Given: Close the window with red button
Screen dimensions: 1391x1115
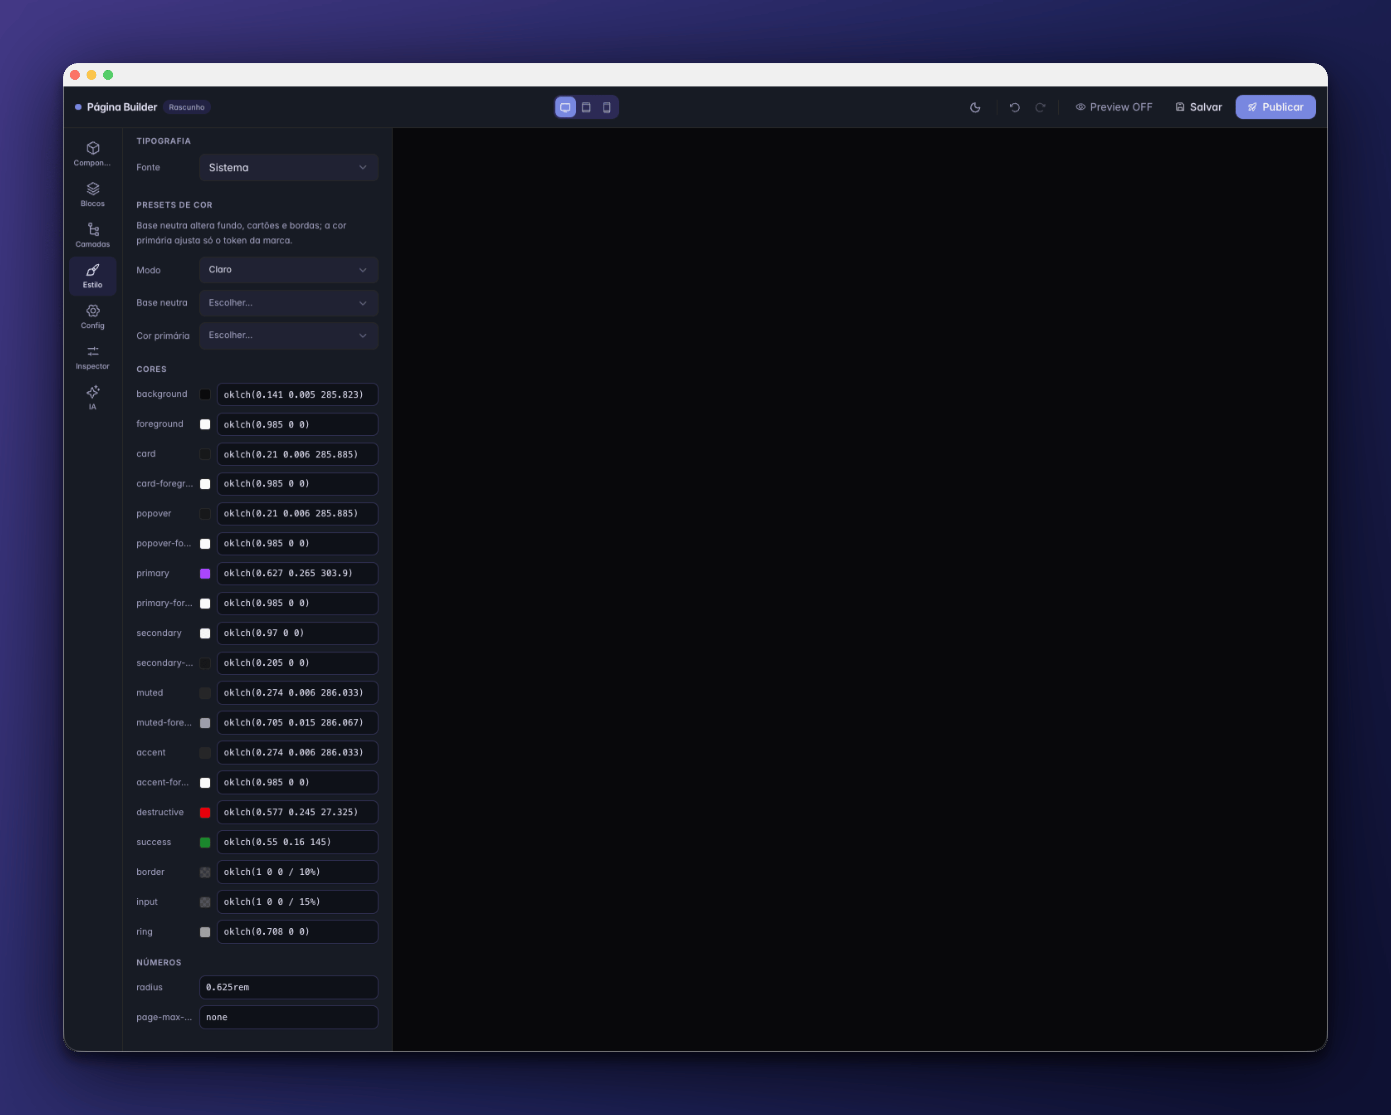Looking at the screenshot, I should coord(75,75).
